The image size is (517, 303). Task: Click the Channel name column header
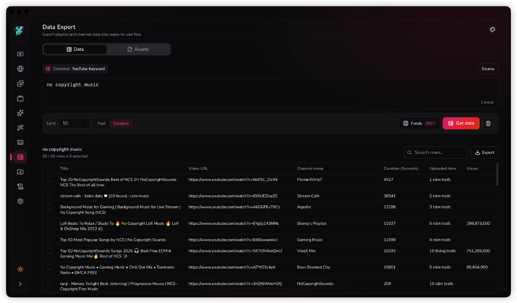(310, 168)
